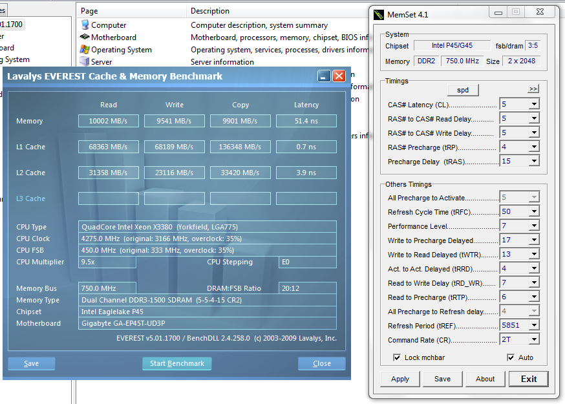Click the memory Size field 2 x 2048
This screenshot has height=404, width=565.
point(522,61)
